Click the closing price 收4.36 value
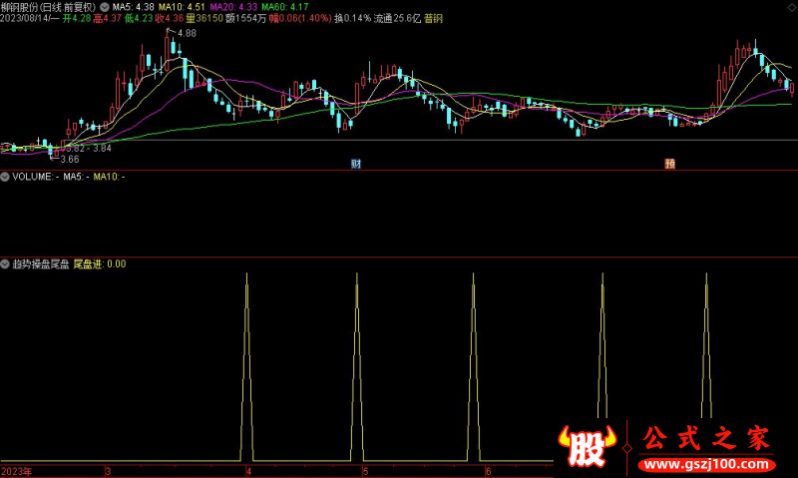 coord(170,18)
